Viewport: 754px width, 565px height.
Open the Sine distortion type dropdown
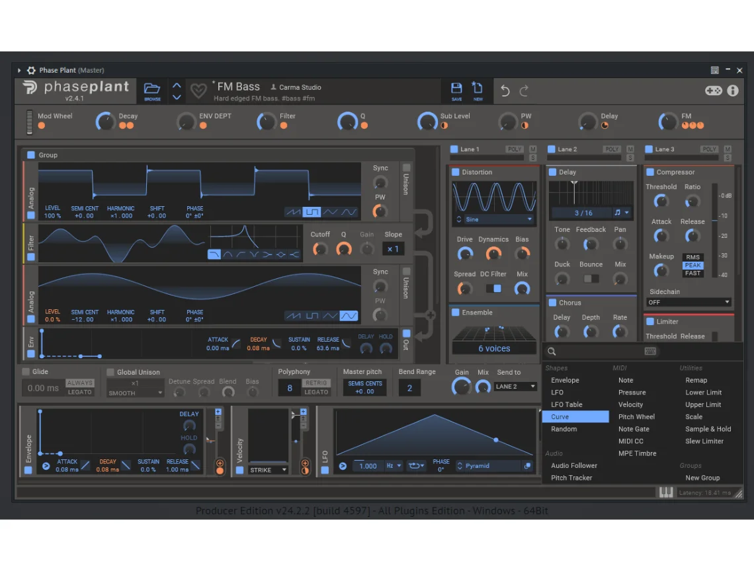pyautogui.click(x=494, y=219)
